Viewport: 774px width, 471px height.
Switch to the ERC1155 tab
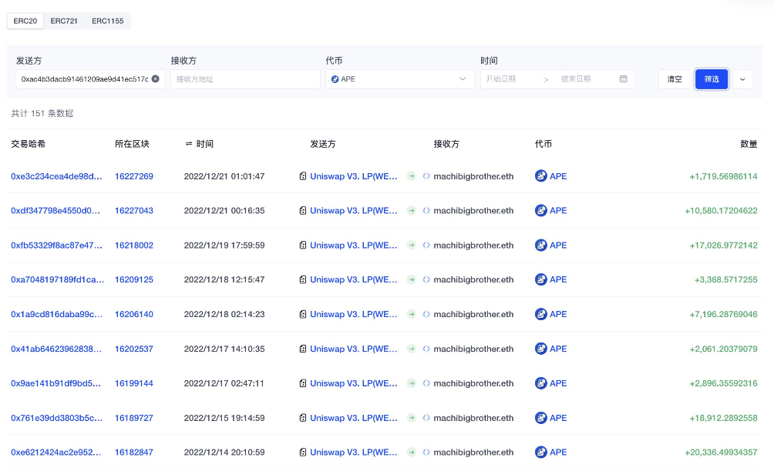(107, 21)
